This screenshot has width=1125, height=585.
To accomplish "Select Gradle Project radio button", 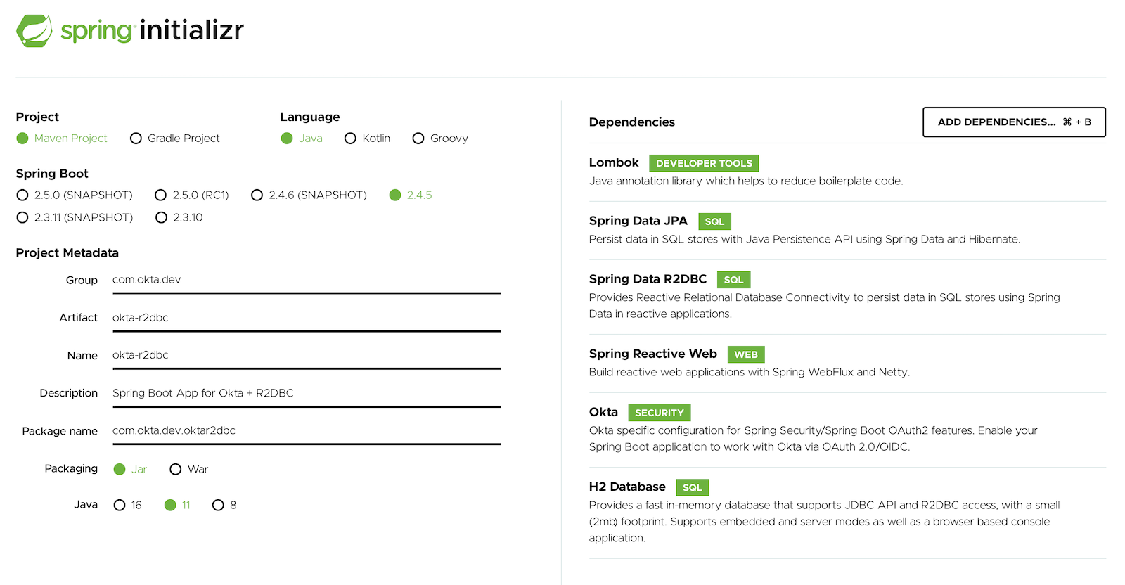I will (x=175, y=139).
